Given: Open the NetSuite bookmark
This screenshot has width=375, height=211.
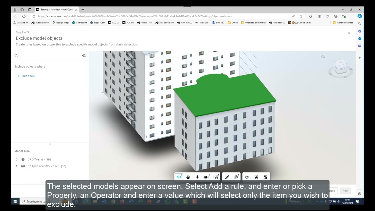Looking at the screenshot, I should click(202, 23).
